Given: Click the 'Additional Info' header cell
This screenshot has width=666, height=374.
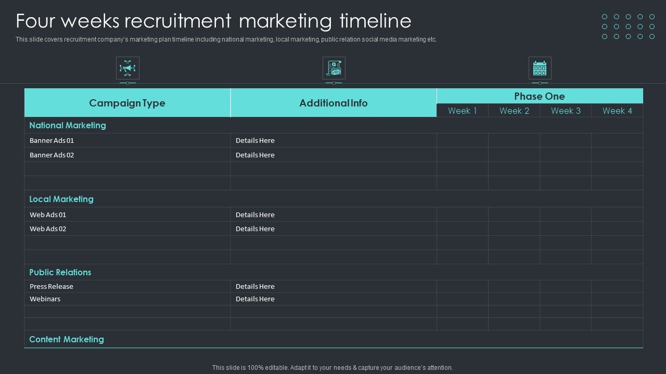Looking at the screenshot, I should click(x=334, y=103).
